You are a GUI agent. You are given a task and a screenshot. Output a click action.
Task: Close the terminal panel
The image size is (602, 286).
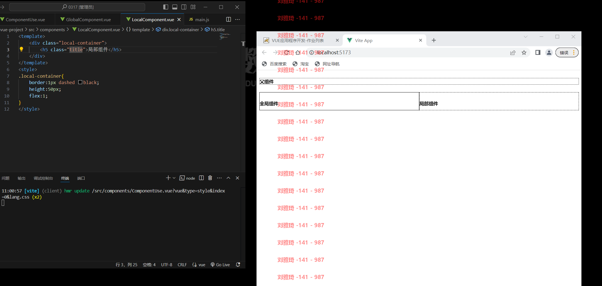point(237,178)
